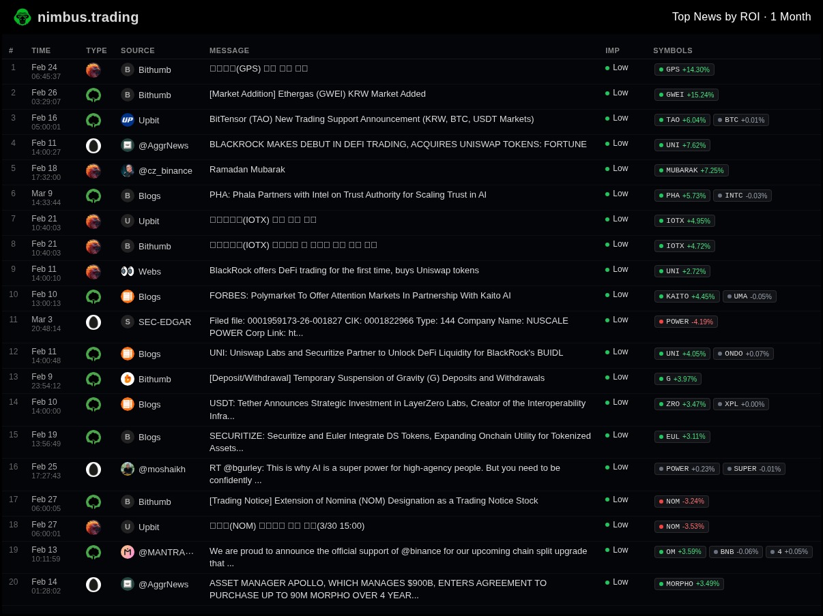Click the SYMBOLS column header
This screenshot has height=616, width=823.
click(x=673, y=50)
